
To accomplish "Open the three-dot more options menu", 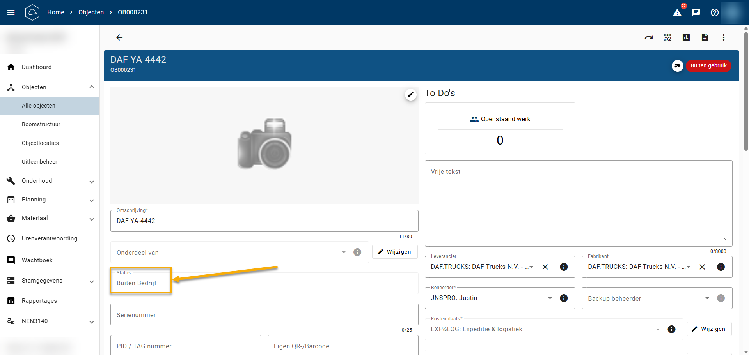I will (x=724, y=37).
